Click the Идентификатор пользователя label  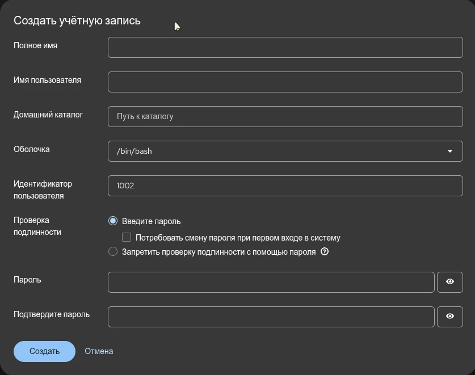pos(43,189)
